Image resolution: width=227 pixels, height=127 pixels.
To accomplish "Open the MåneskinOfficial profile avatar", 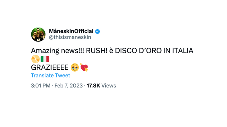I will [x=38, y=34].
